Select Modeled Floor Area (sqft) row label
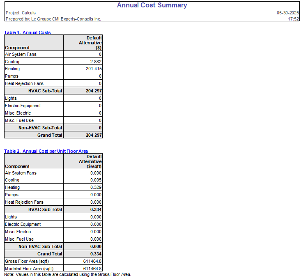 pos(28,269)
